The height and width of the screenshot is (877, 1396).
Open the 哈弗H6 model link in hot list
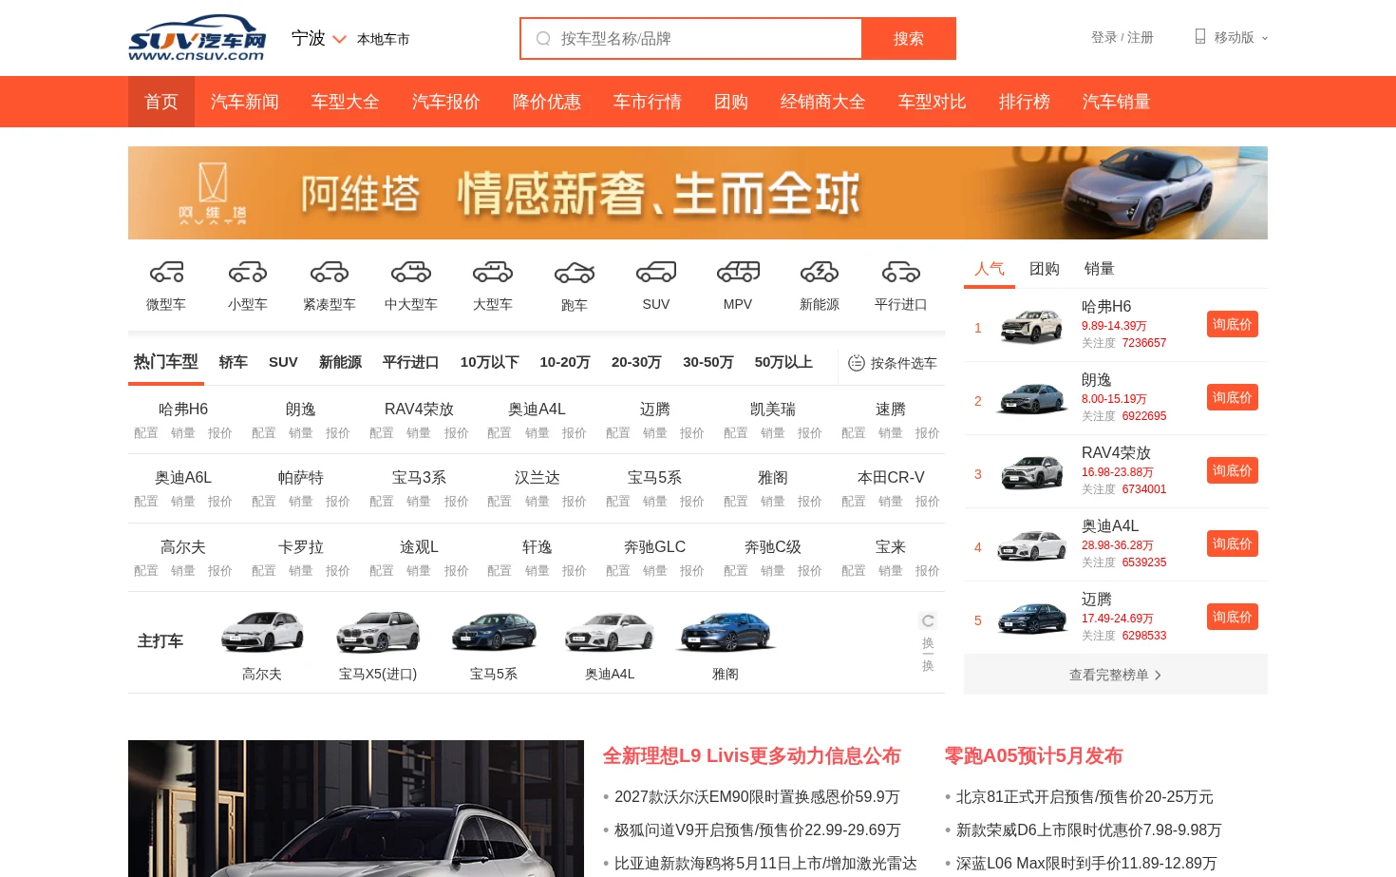(x=183, y=409)
